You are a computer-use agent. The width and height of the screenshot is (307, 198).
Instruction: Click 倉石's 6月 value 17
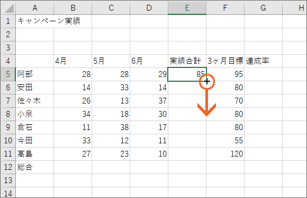[149, 127]
